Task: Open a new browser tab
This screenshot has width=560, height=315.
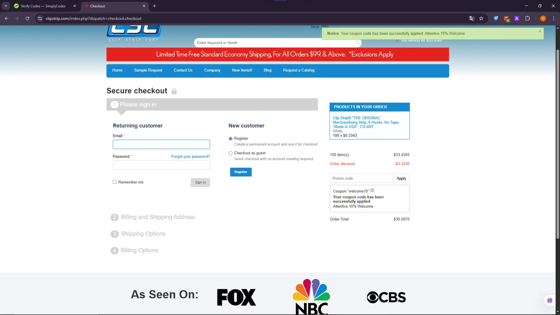Action: (155, 6)
